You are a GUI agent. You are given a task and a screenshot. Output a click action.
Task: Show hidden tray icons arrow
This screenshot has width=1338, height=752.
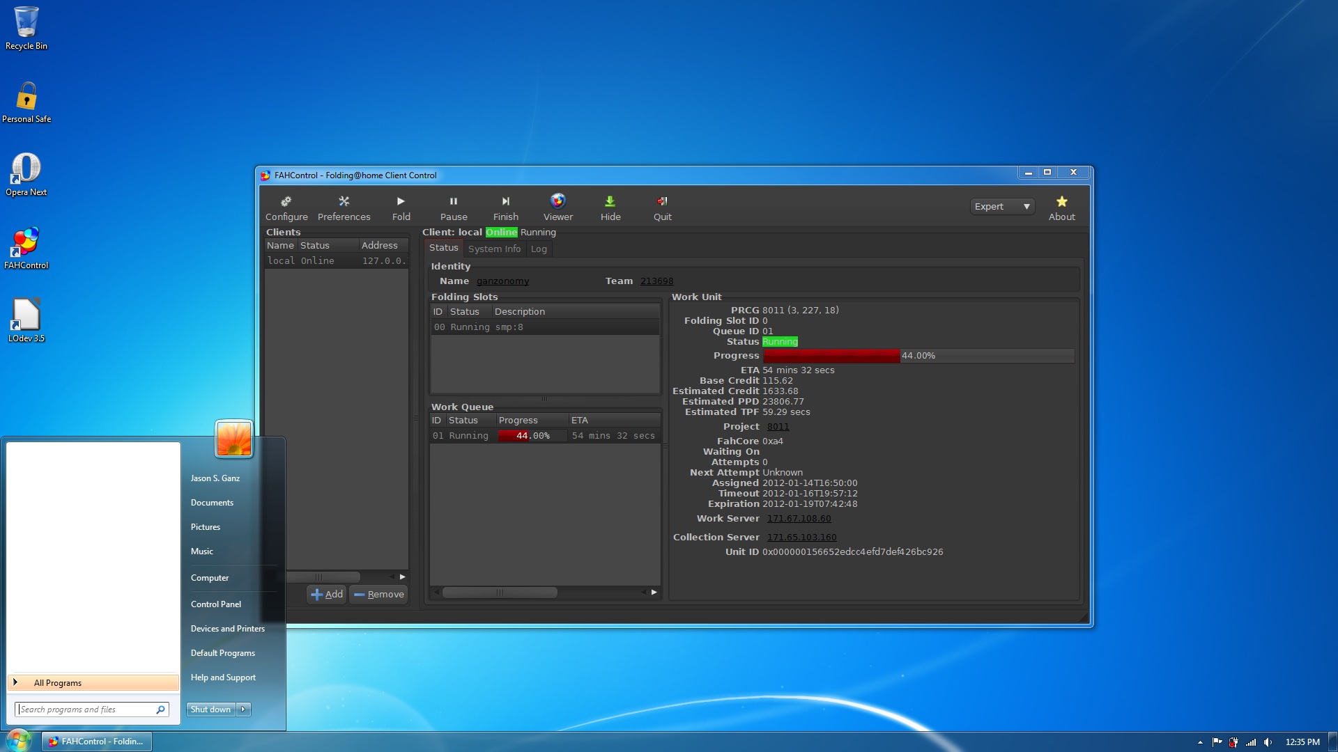1200,742
